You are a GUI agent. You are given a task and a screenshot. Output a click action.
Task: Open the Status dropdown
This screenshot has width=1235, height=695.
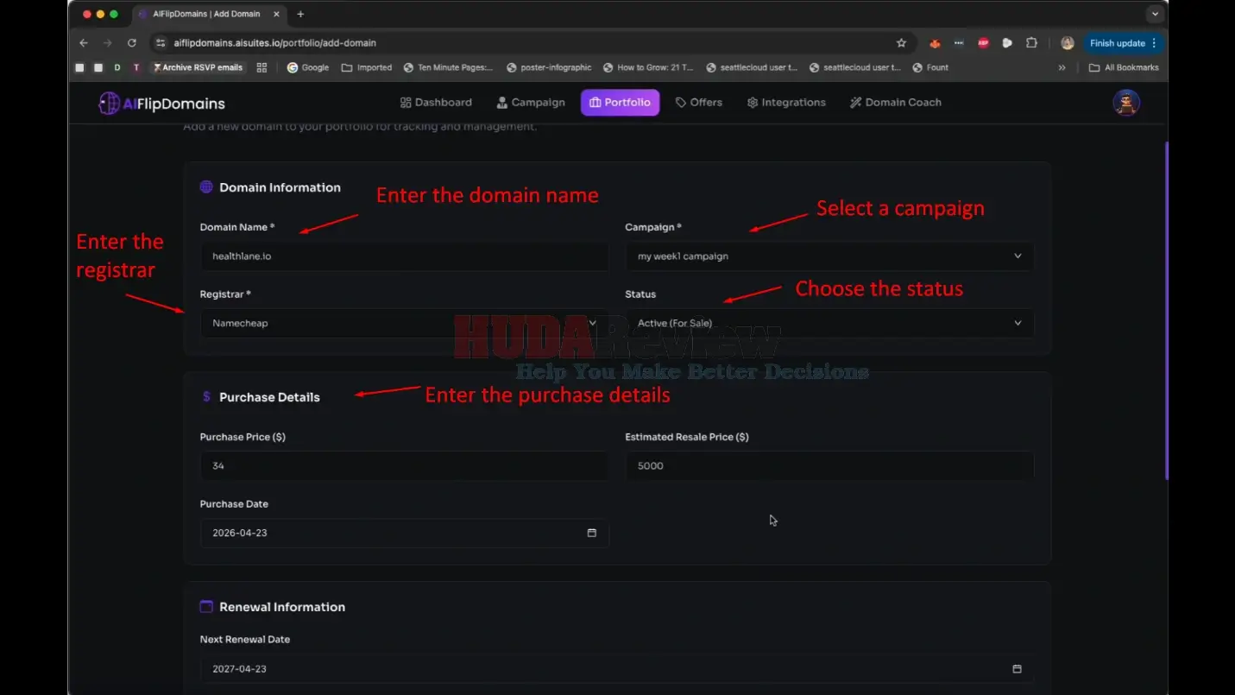[x=829, y=323]
